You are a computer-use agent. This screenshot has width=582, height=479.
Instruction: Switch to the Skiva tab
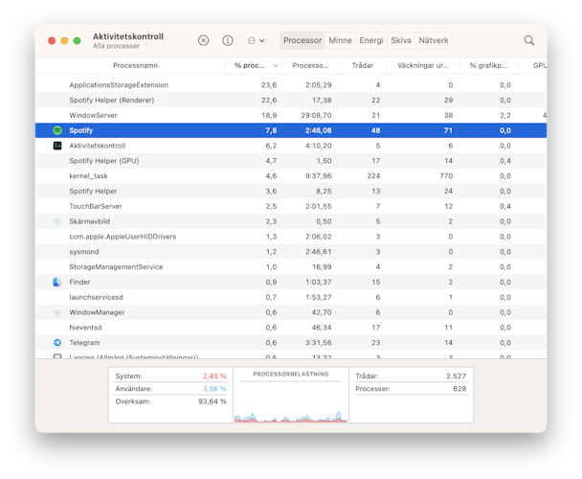(x=401, y=40)
